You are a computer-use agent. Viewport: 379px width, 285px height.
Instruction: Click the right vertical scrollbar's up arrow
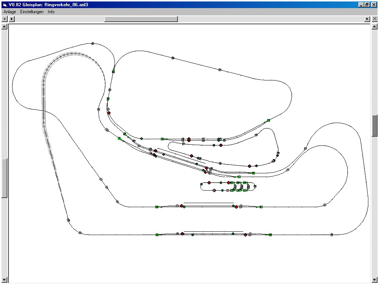point(375,26)
